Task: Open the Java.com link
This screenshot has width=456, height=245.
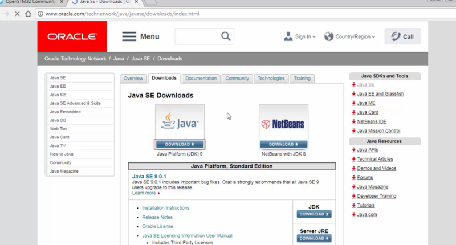Action: click(367, 214)
